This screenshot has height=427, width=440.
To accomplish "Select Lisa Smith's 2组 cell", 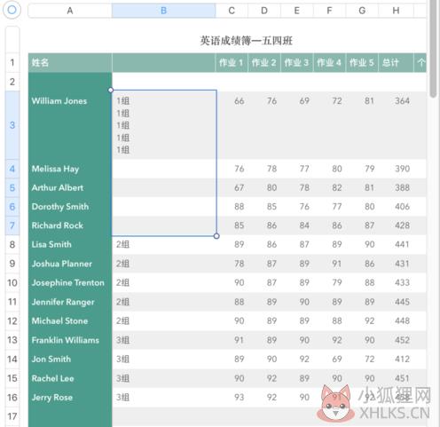I will pos(164,244).
